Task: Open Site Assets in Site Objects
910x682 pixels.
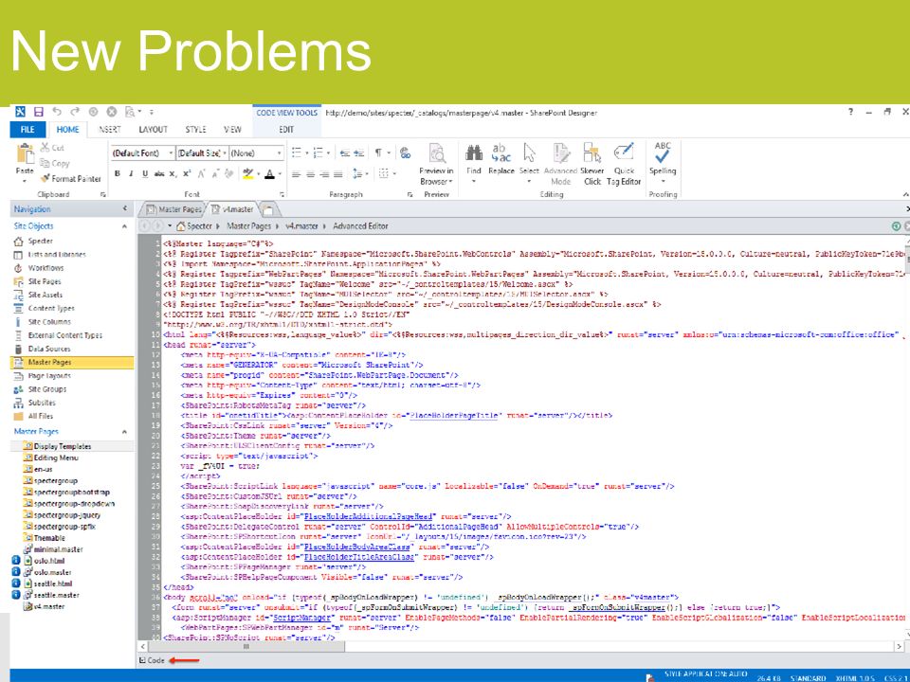Action: coord(45,295)
